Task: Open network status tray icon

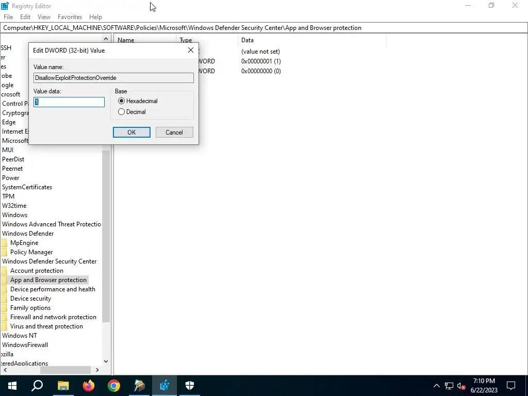Action: [x=449, y=386]
